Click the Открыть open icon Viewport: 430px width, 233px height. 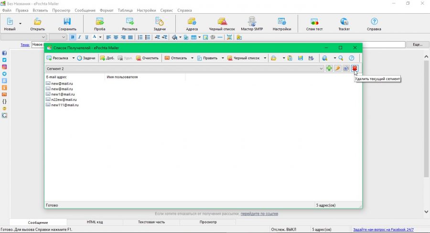37,24
